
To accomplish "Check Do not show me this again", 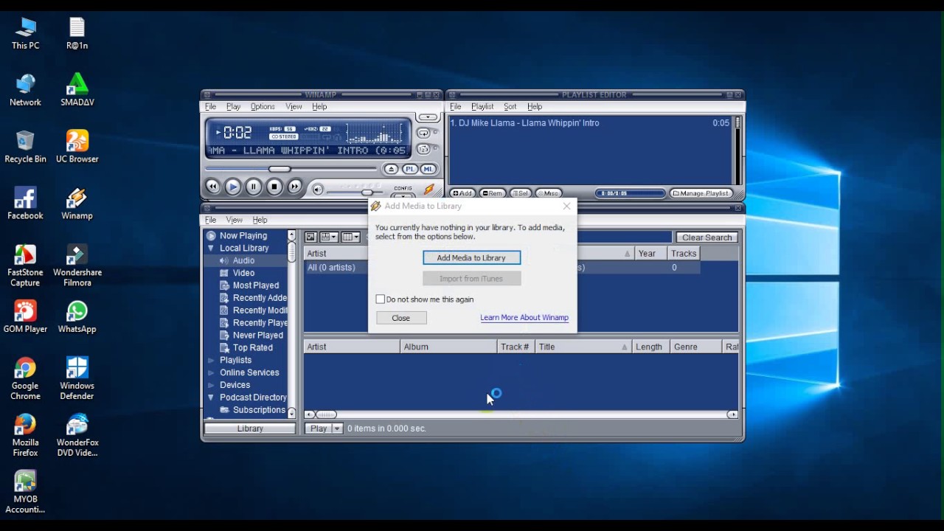I will coord(381,299).
